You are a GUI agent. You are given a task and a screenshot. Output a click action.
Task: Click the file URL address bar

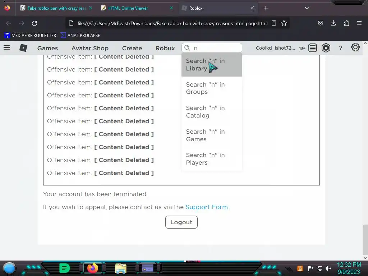coord(172,23)
